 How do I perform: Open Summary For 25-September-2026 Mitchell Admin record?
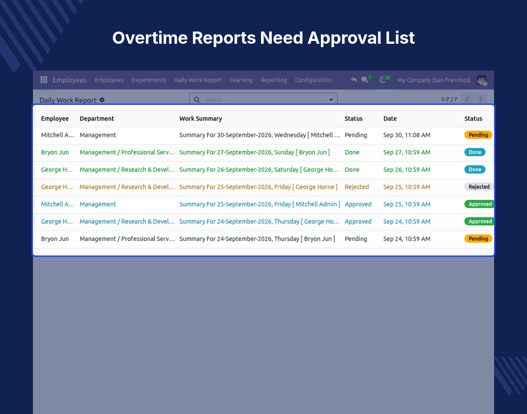click(259, 204)
